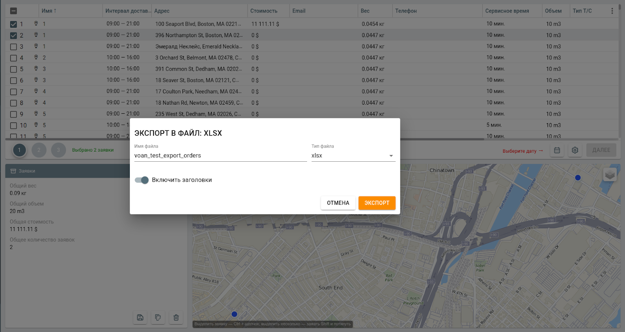This screenshot has height=332, width=625.
Task: Open the settings gear icon
Action: (x=575, y=150)
